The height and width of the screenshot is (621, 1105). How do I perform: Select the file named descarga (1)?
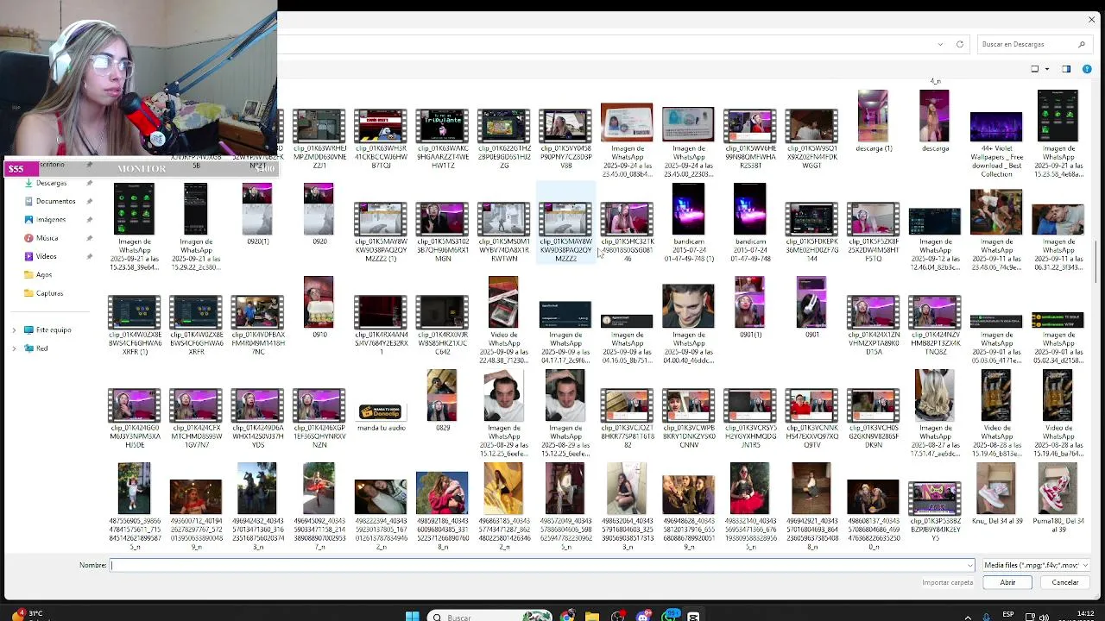(x=873, y=122)
